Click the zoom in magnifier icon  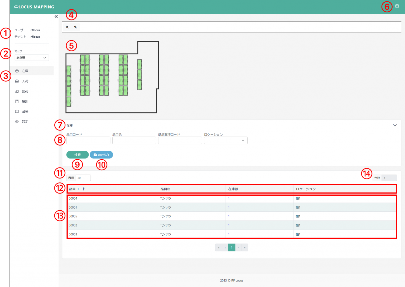pyautogui.click(x=67, y=27)
